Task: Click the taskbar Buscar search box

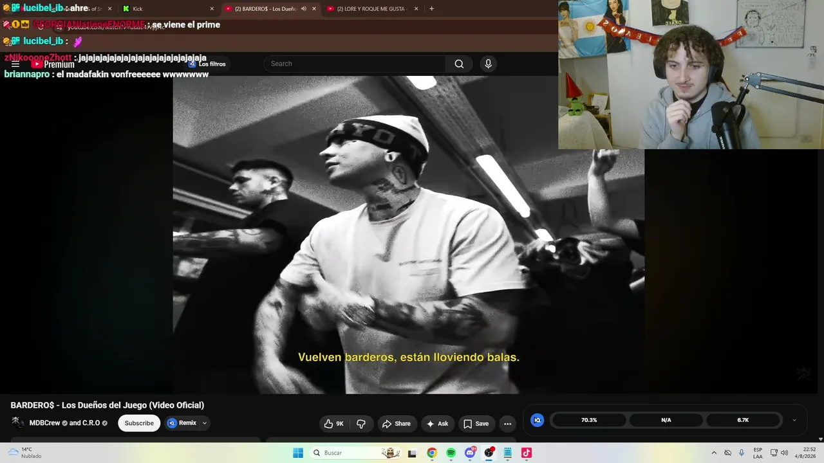Action: (355, 453)
